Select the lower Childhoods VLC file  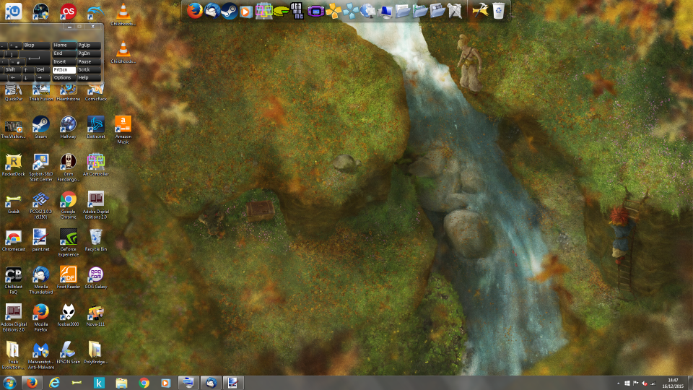123,52
